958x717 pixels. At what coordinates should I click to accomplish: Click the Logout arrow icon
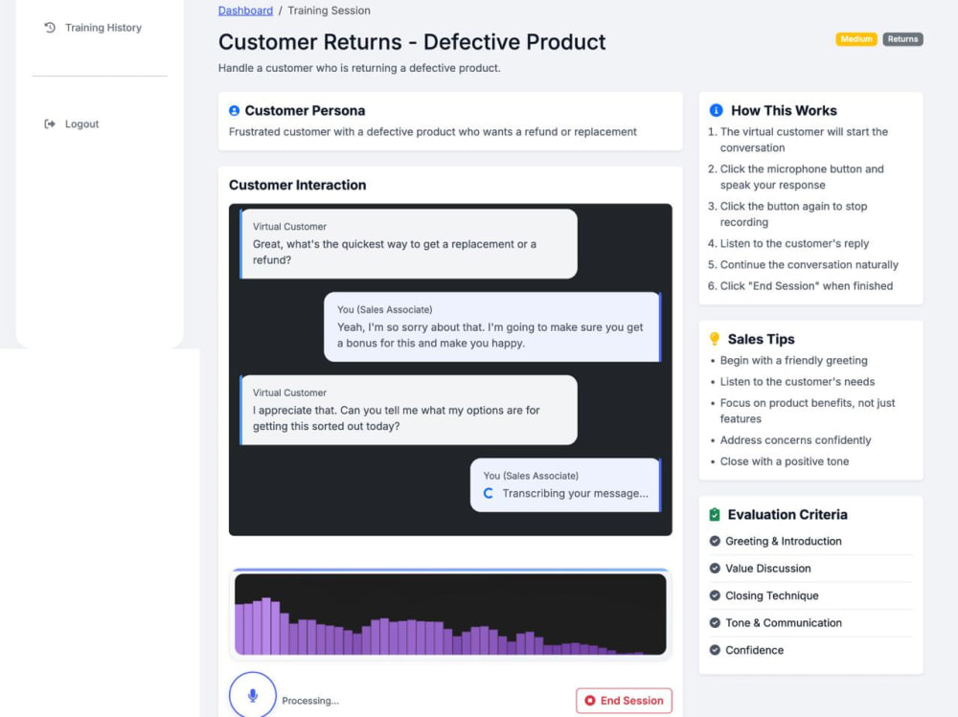pyautogui.click(x=50, y=124)
